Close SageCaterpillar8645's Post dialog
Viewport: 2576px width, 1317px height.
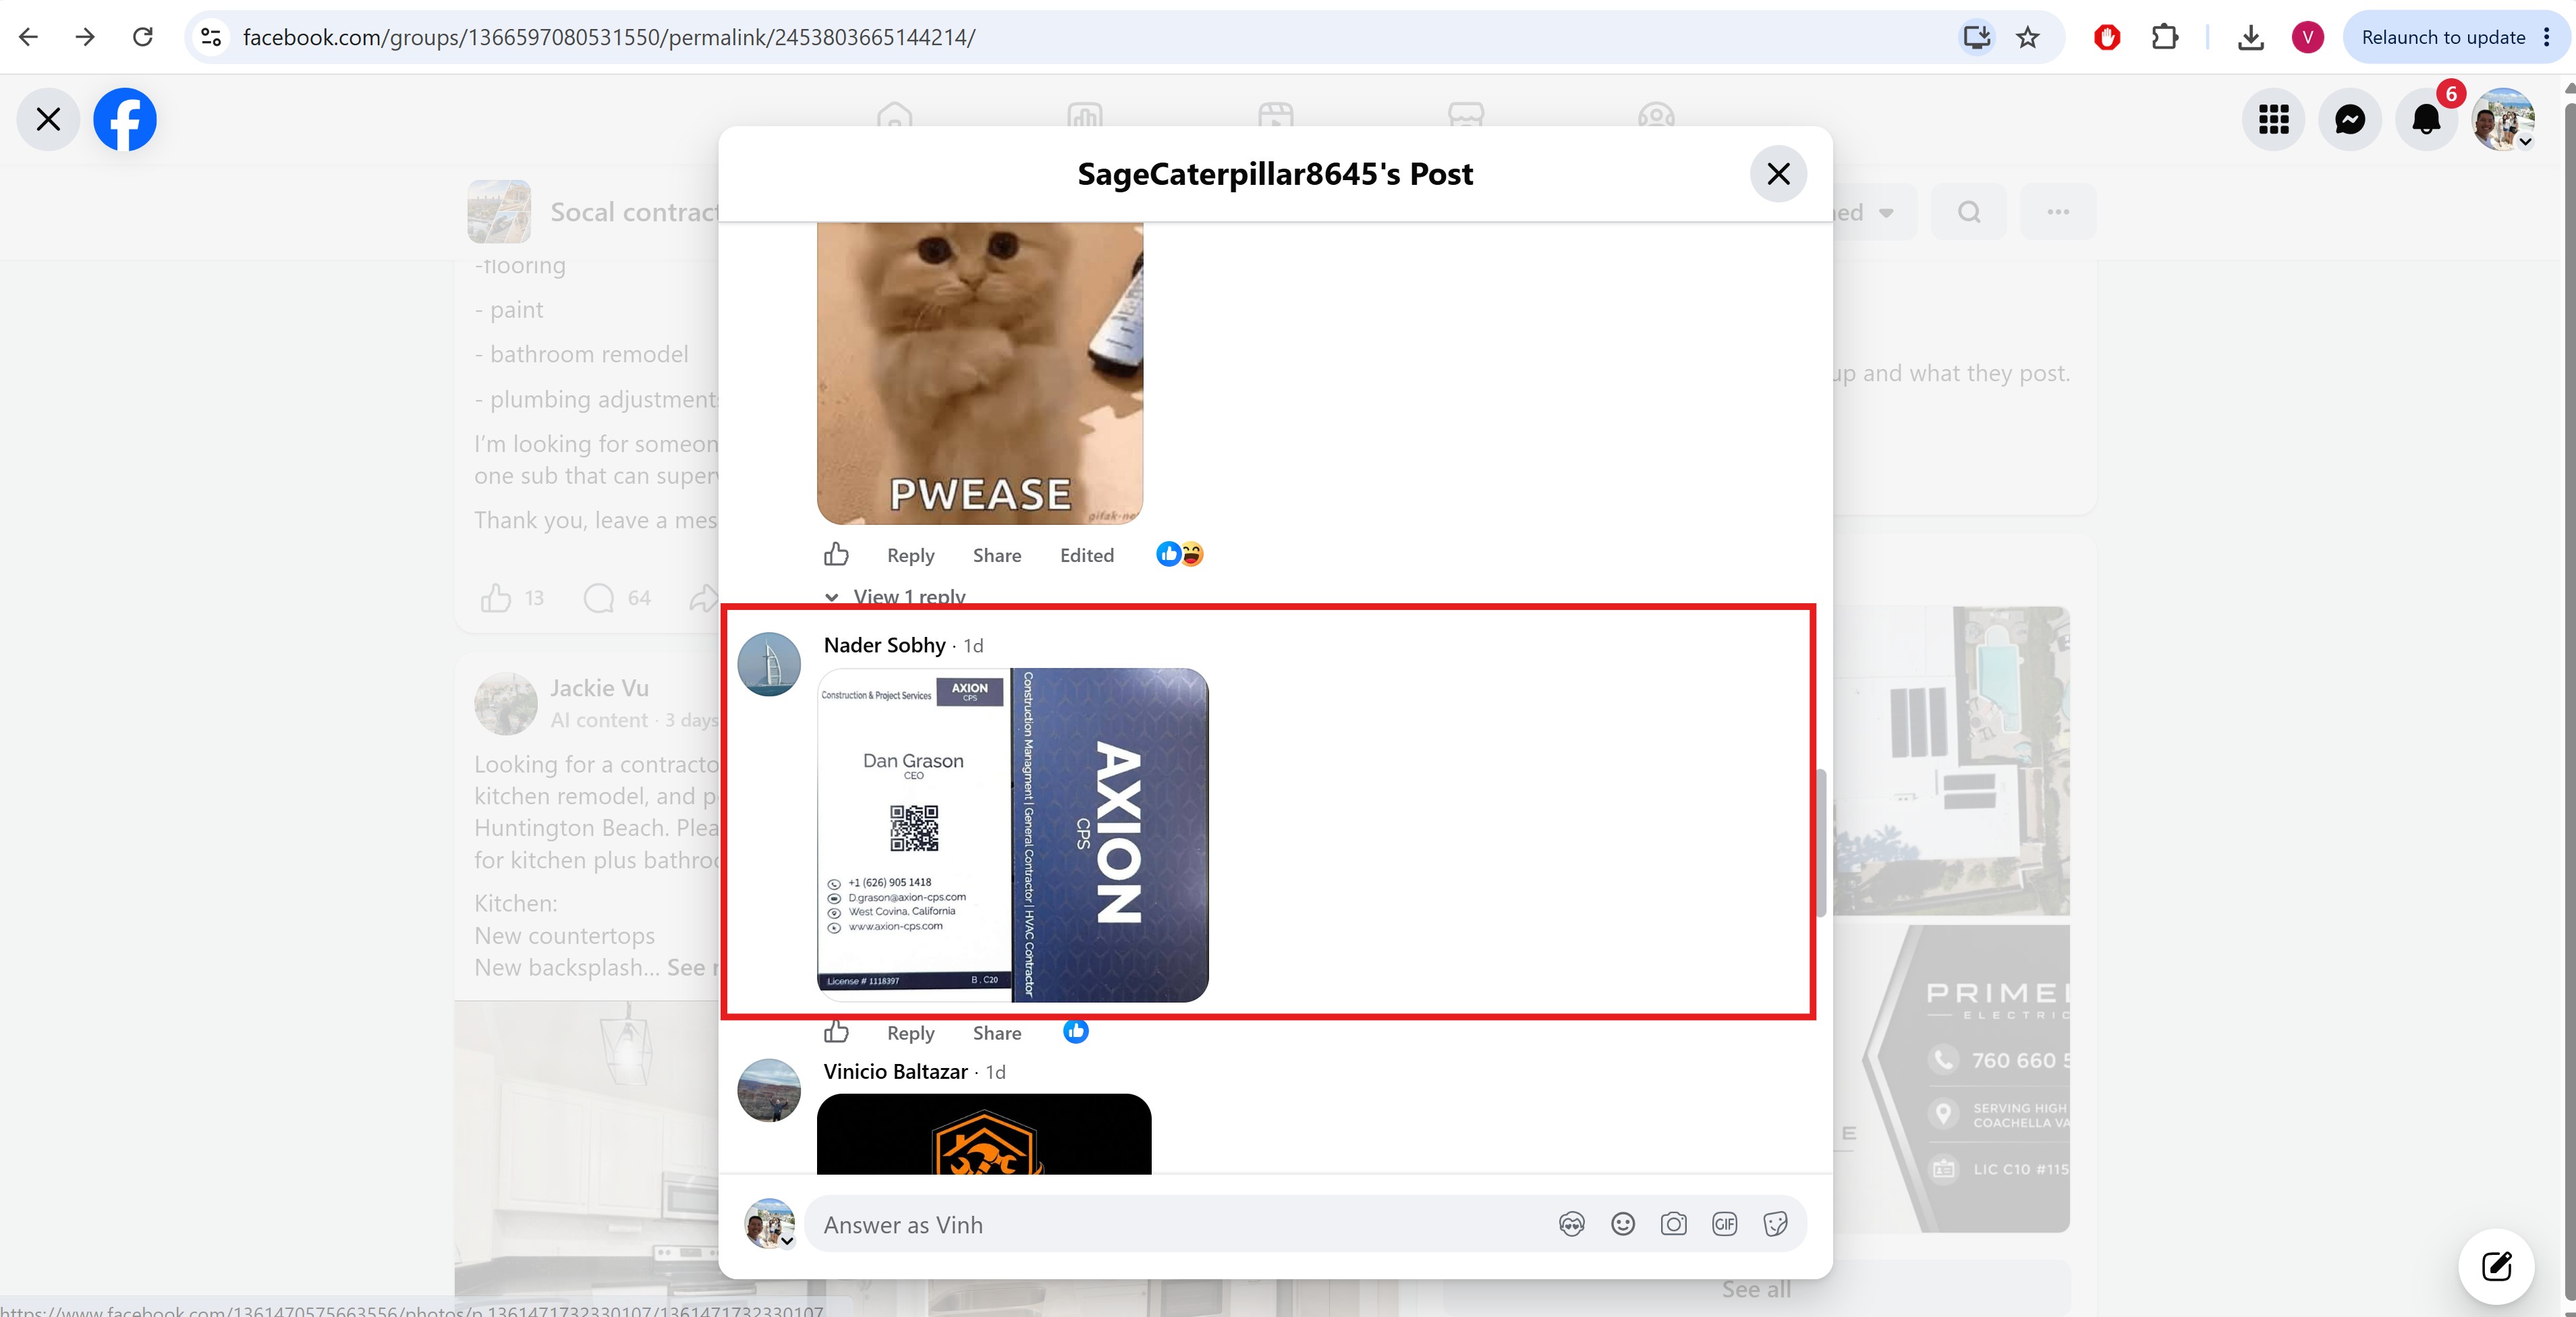[1778, 174]
